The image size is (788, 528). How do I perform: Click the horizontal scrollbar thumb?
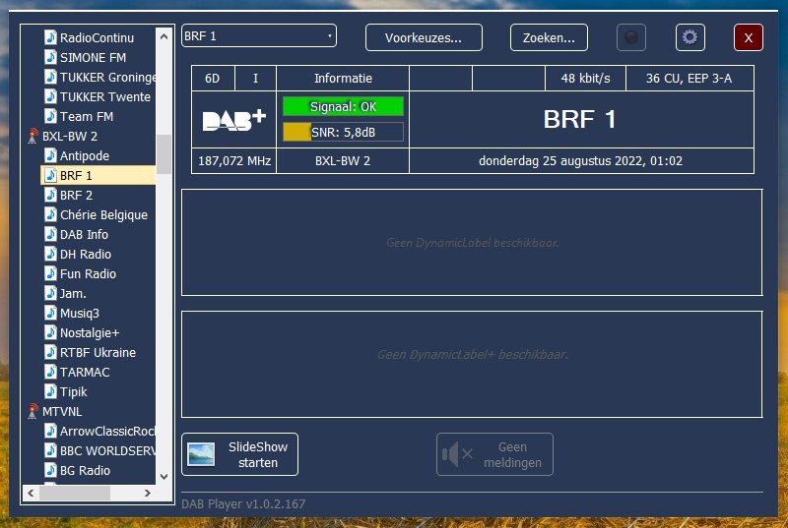point(75,494)
